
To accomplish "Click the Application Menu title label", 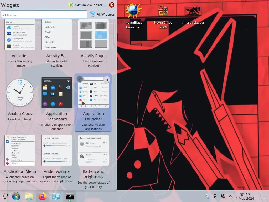I will [x=20, y=171].
